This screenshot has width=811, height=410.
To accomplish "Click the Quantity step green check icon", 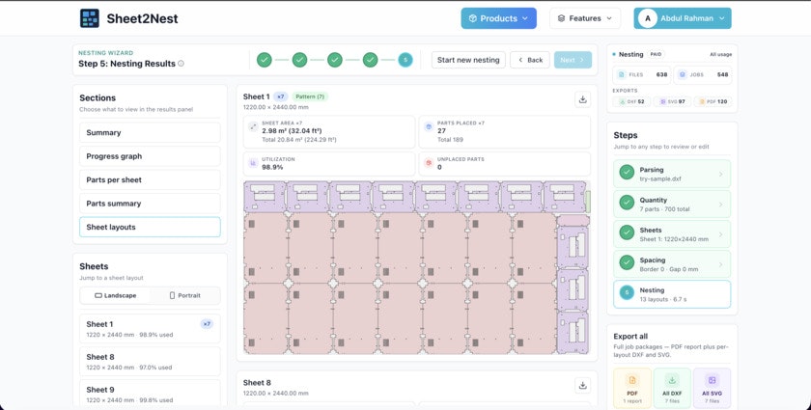I will coord(627,203).
